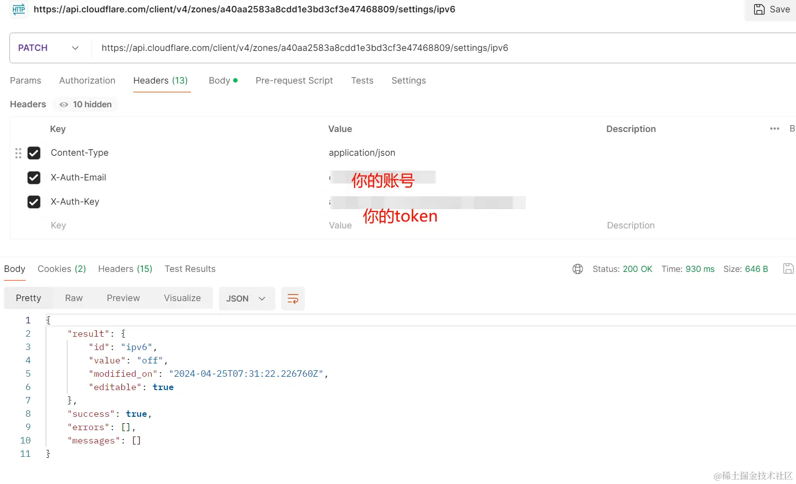This screenshot has width=796, height=484.
Task: Select the Preview response view
Action: point(123,298)
